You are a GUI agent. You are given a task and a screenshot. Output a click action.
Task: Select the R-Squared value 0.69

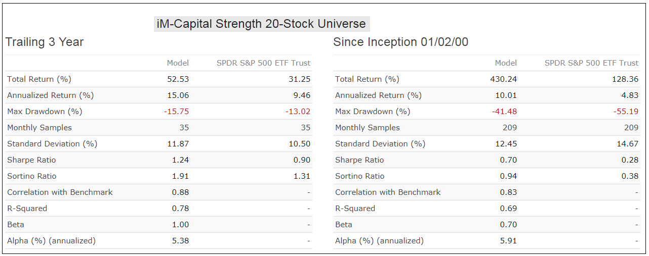coord(508,209)
